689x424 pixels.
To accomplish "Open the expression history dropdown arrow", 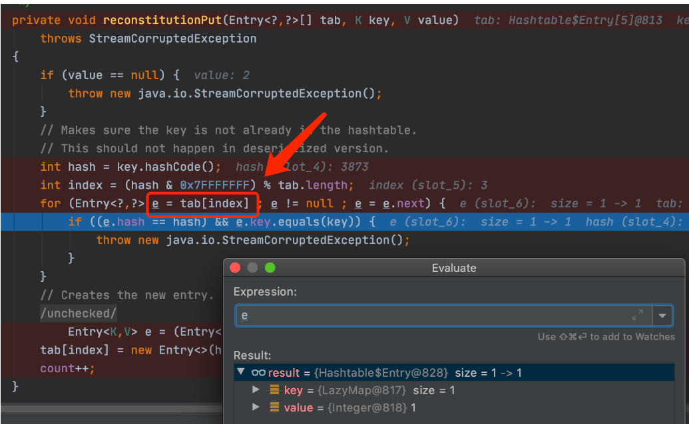I will point(662,316).
